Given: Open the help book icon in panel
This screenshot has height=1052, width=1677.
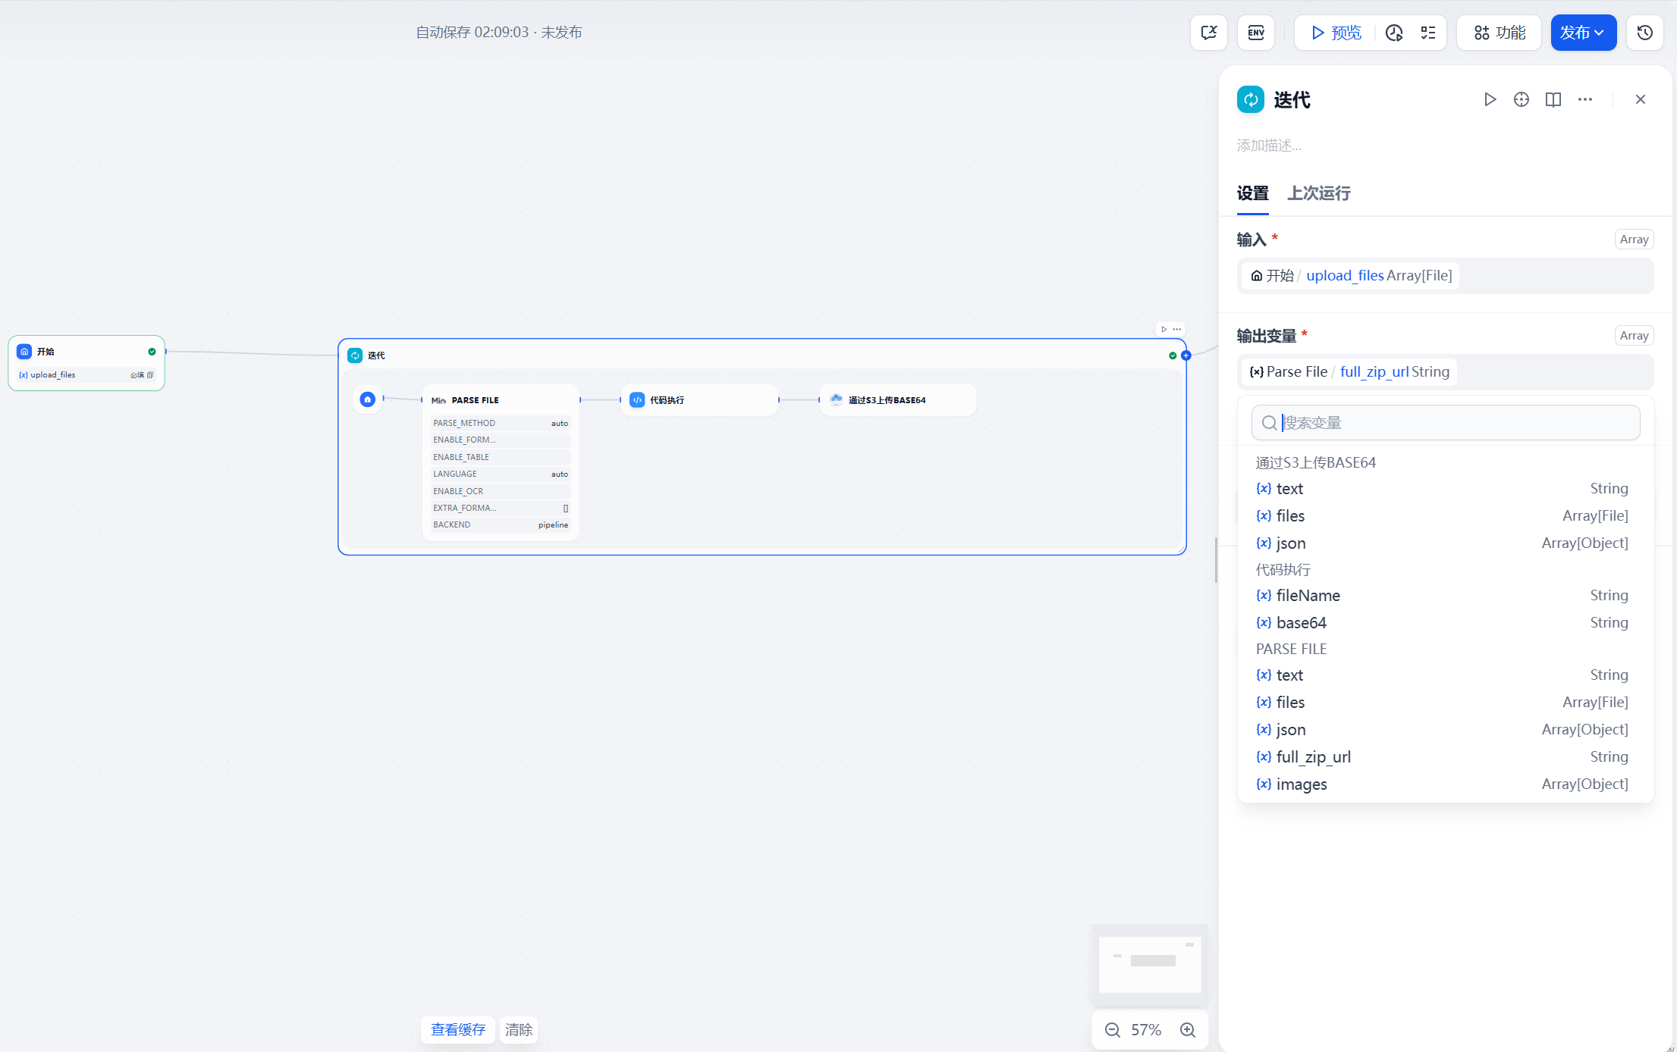Looking at the screenshot, I should point(1553,99).
